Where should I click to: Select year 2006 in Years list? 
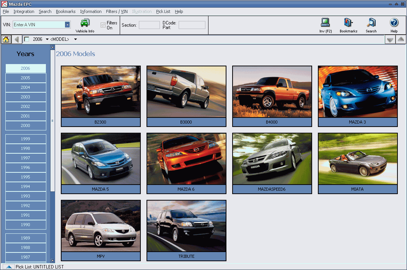pos(25,68)
